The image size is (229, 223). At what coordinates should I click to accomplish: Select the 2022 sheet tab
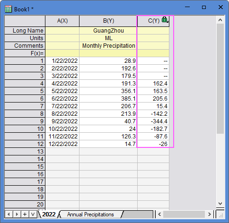point(49,214)
